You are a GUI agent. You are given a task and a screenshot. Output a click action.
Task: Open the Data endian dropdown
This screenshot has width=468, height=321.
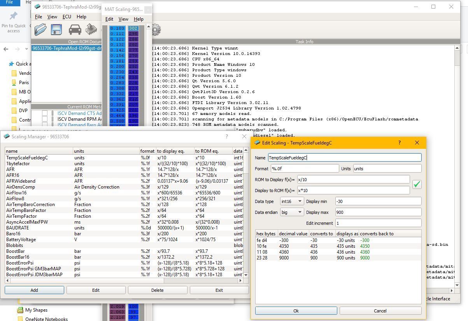(292, 212)
